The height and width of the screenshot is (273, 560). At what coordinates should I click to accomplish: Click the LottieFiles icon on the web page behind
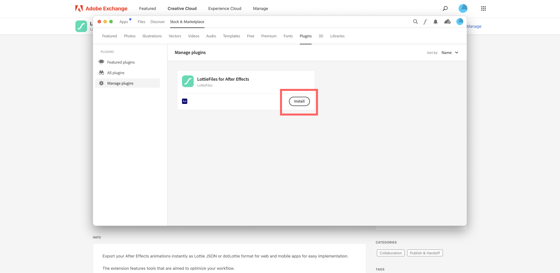click(81, 26)
